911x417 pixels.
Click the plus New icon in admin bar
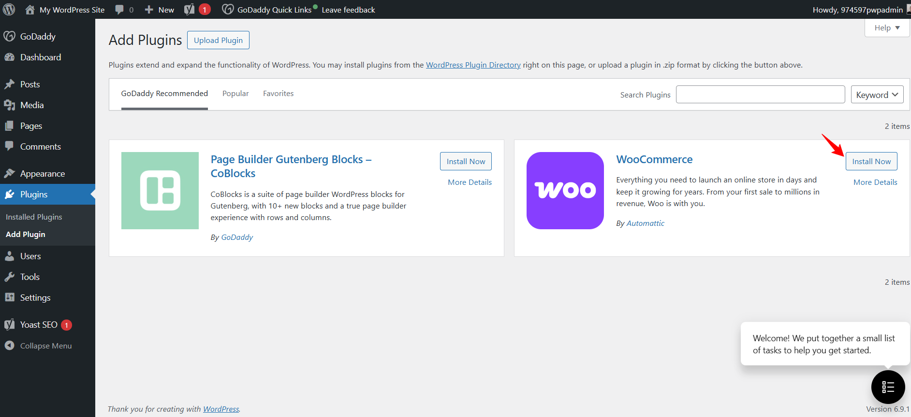[149, 10]
